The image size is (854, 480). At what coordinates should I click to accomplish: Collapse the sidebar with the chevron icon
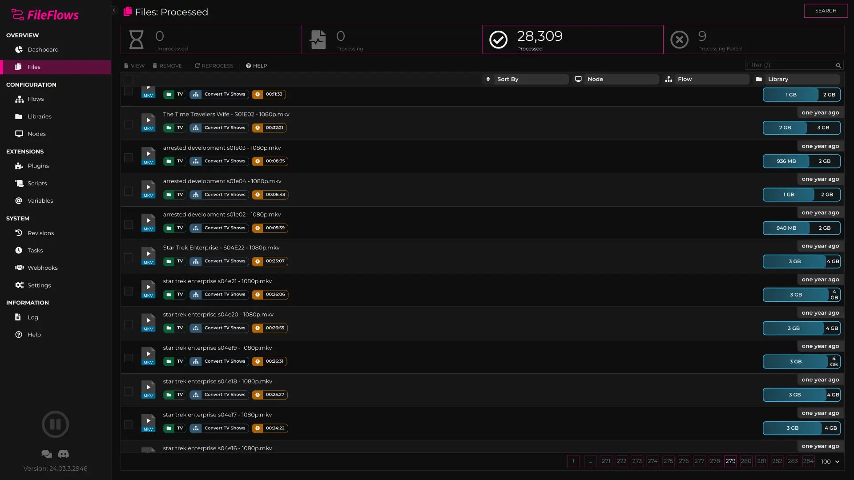click(114, 10)
